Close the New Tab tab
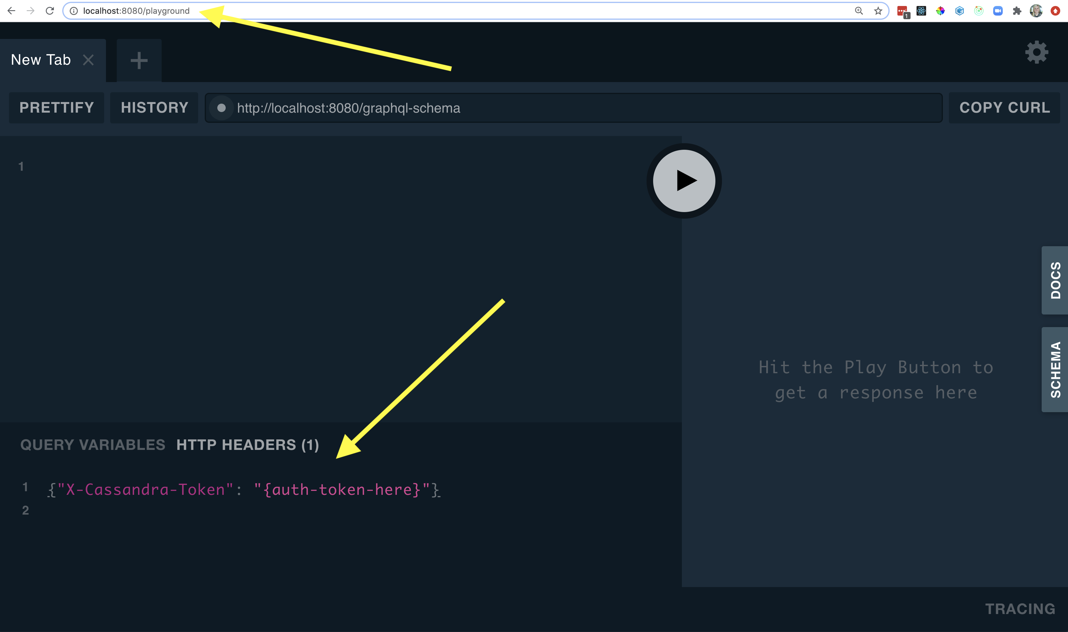Image resolution: width=1068 pixels, height=632 pixels. tap(88, 60)
